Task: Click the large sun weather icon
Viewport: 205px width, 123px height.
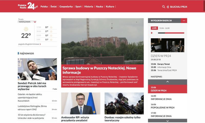Action: pos(26,29)
